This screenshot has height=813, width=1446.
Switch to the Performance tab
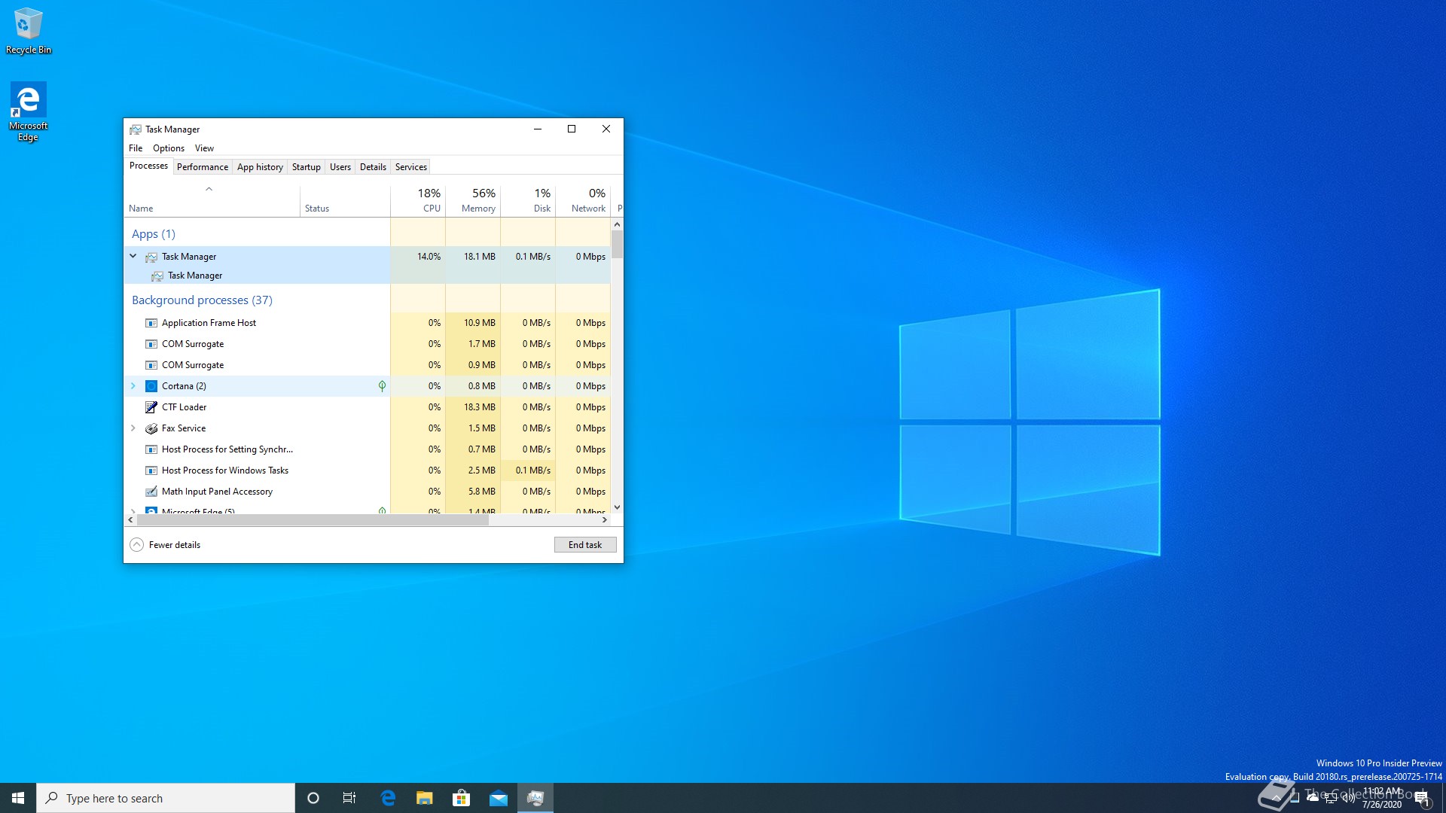click(203, 167)
